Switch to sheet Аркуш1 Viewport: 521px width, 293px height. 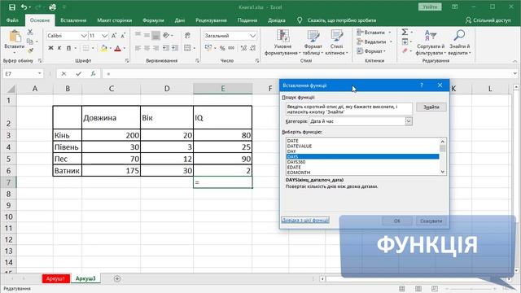pyautogui.click(x=56, y=278)
